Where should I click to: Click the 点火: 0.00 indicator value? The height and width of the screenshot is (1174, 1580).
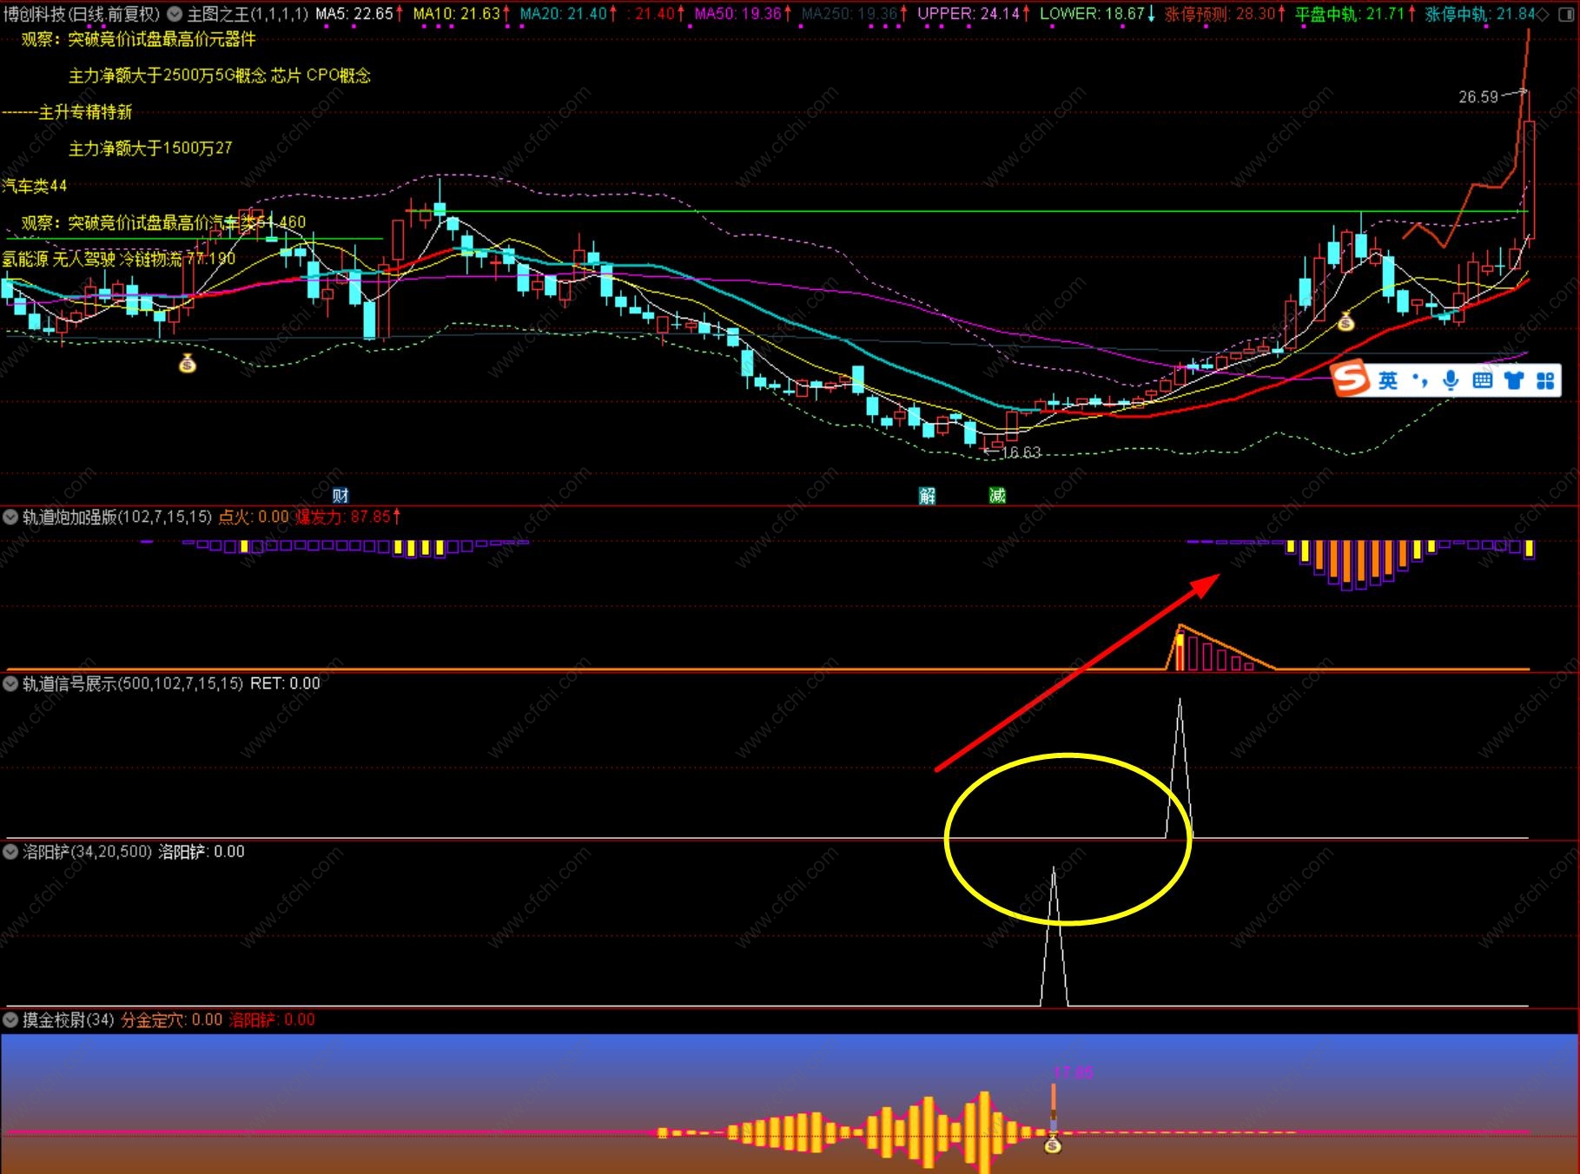coord(253,518)
